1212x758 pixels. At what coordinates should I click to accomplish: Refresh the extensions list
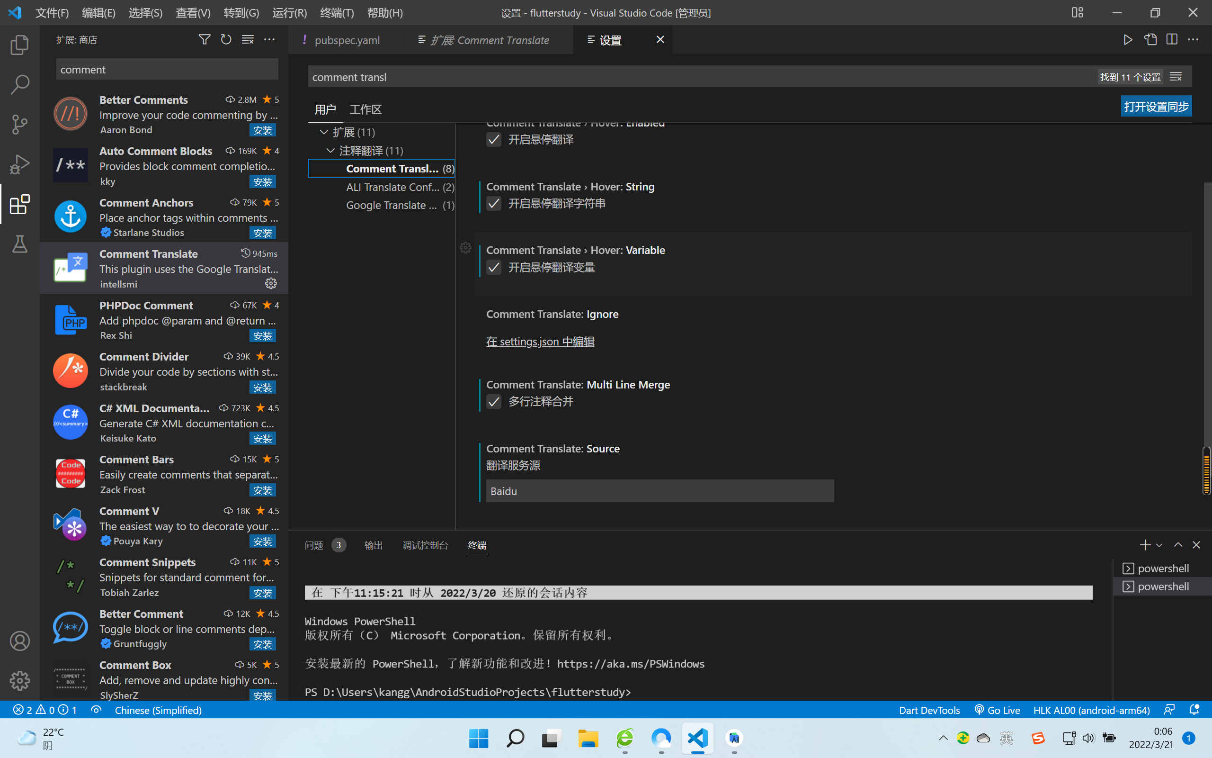226,40
